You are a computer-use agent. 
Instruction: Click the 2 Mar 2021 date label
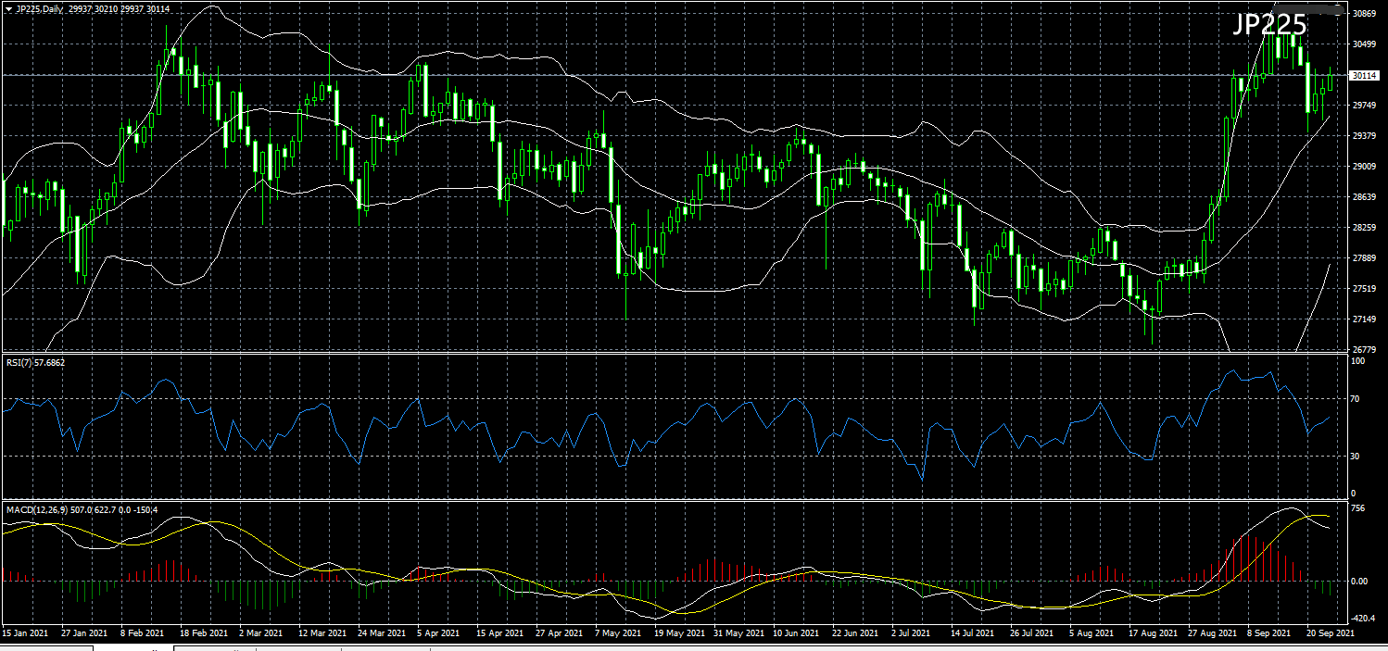(260, 633)
